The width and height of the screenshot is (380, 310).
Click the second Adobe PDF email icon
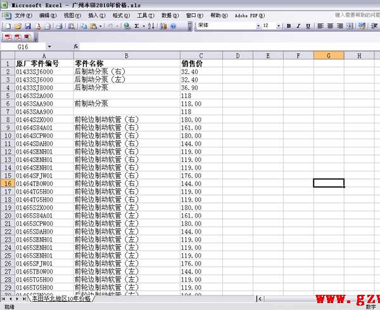[x=18, y=37]
